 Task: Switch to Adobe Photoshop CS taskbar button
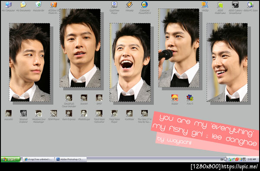71,159
